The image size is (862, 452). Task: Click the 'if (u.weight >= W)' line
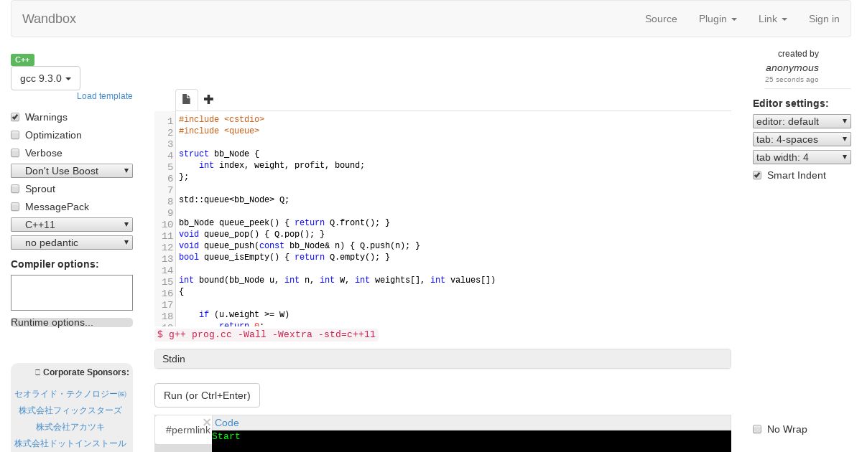[x=244, y=314]
